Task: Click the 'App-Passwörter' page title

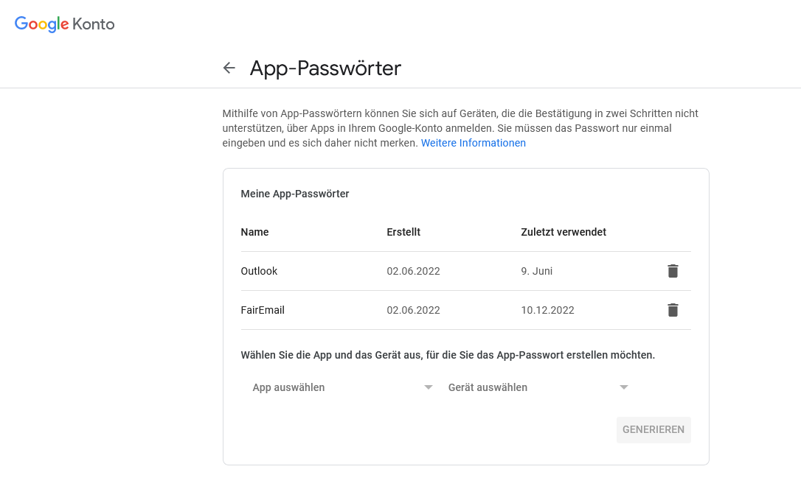Action: pos(325,68)
